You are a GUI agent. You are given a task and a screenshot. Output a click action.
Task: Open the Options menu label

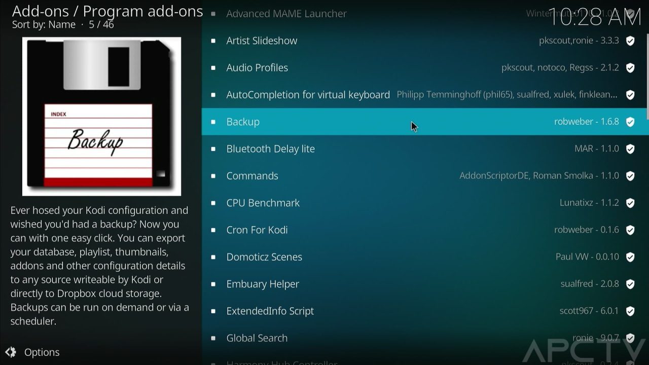42,352
